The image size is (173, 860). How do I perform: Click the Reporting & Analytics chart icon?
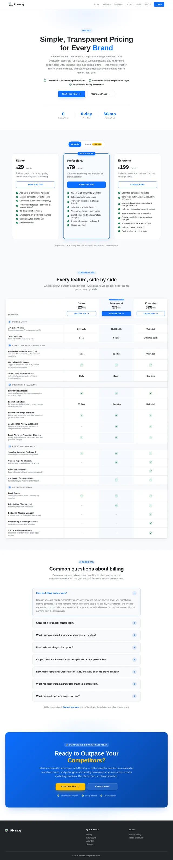coord(10,446)
